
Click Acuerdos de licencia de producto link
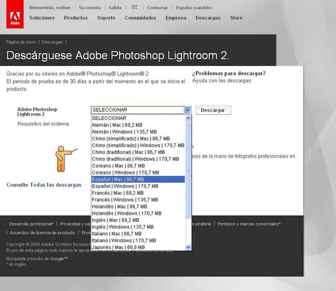point(42,233)
